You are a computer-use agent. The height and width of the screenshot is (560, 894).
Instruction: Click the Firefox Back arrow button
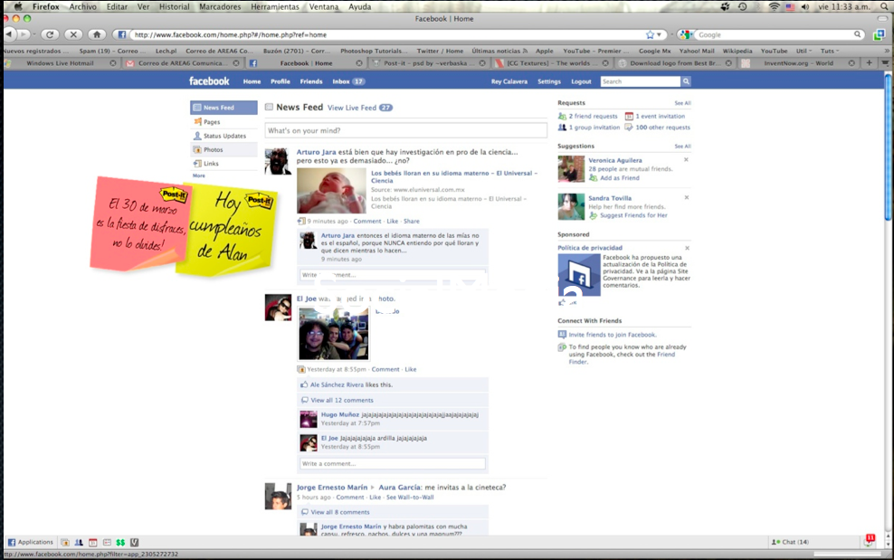8,34
